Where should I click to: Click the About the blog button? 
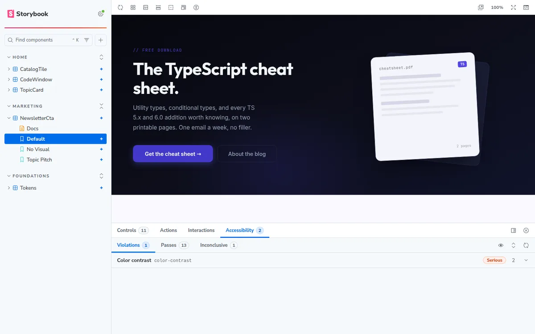247,154
